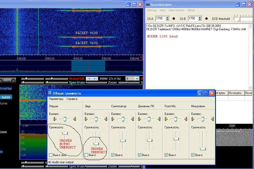Unmute the Front Mic channel checkbox

point(166,155)
